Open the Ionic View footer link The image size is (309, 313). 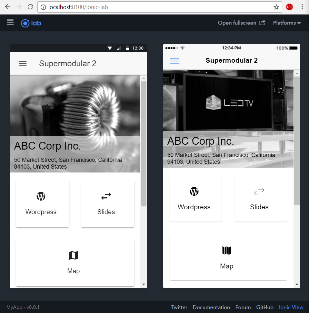click(x=291, y=307)
